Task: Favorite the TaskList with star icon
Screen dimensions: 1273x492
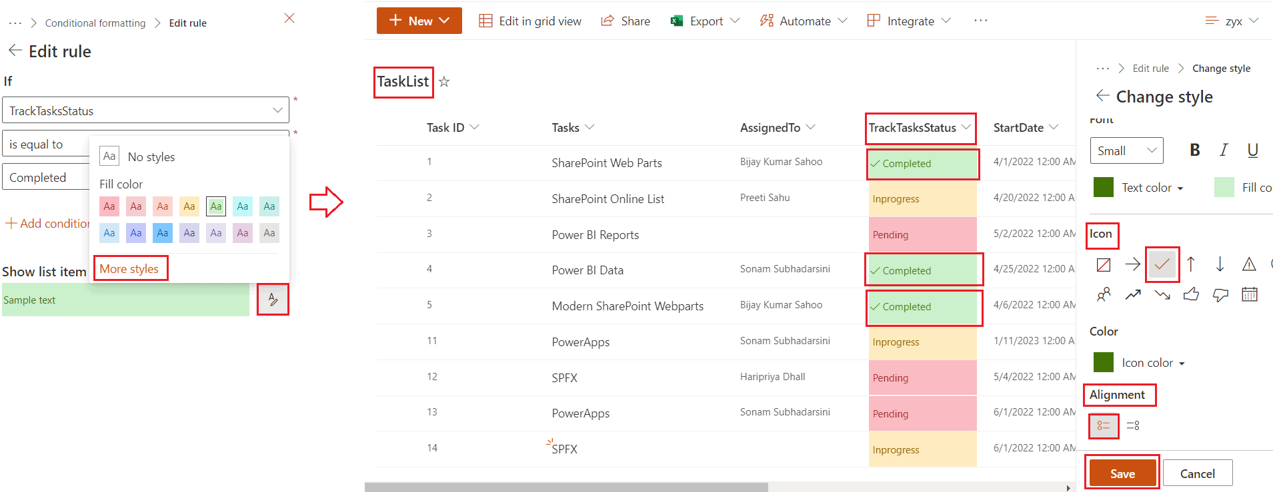Action: [x=444, y=82]
